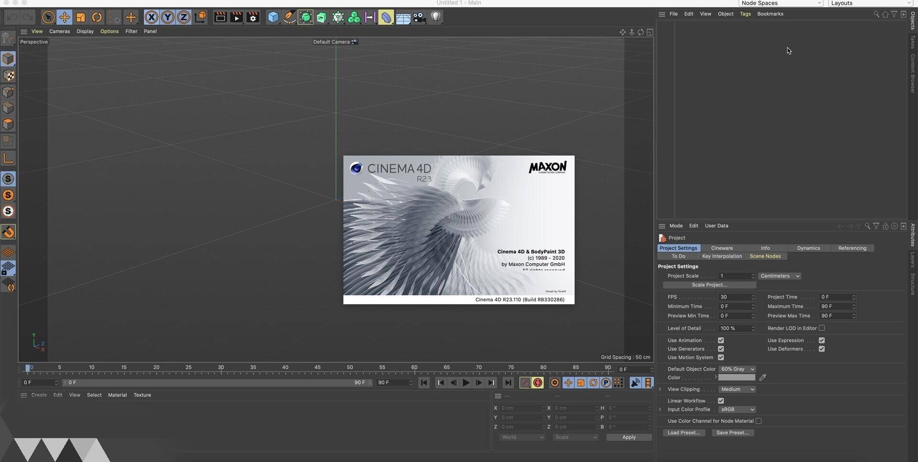Click the Camera object icon
This screenshot has height=462, width=918.
pyautogui.click(x=419, y=18)
